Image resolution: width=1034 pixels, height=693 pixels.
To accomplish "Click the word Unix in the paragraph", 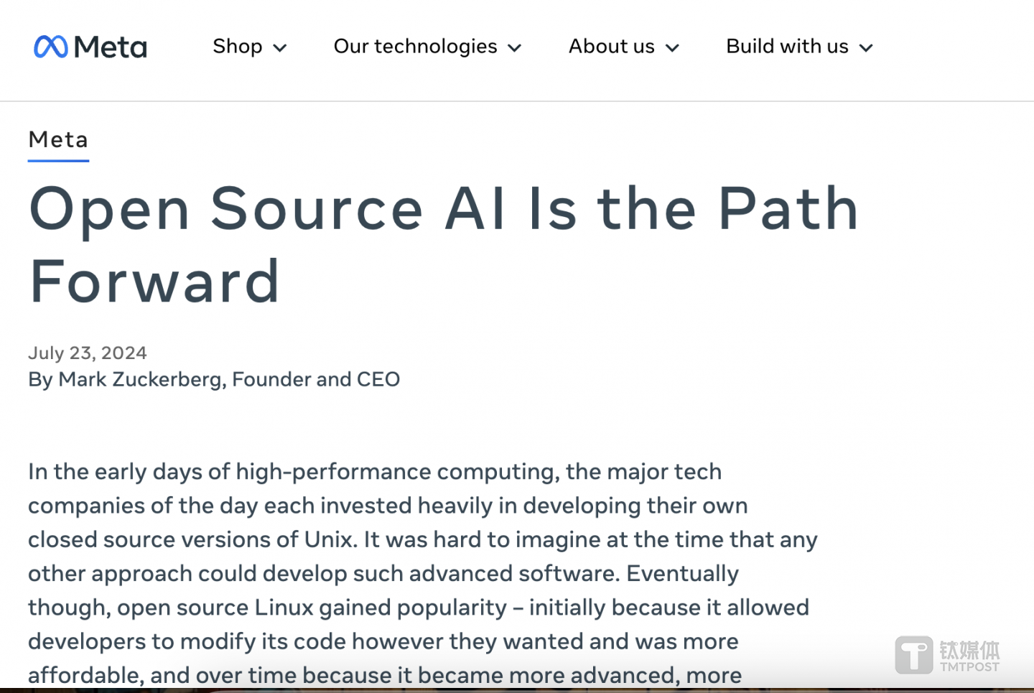I will click(x=330, y=539).
